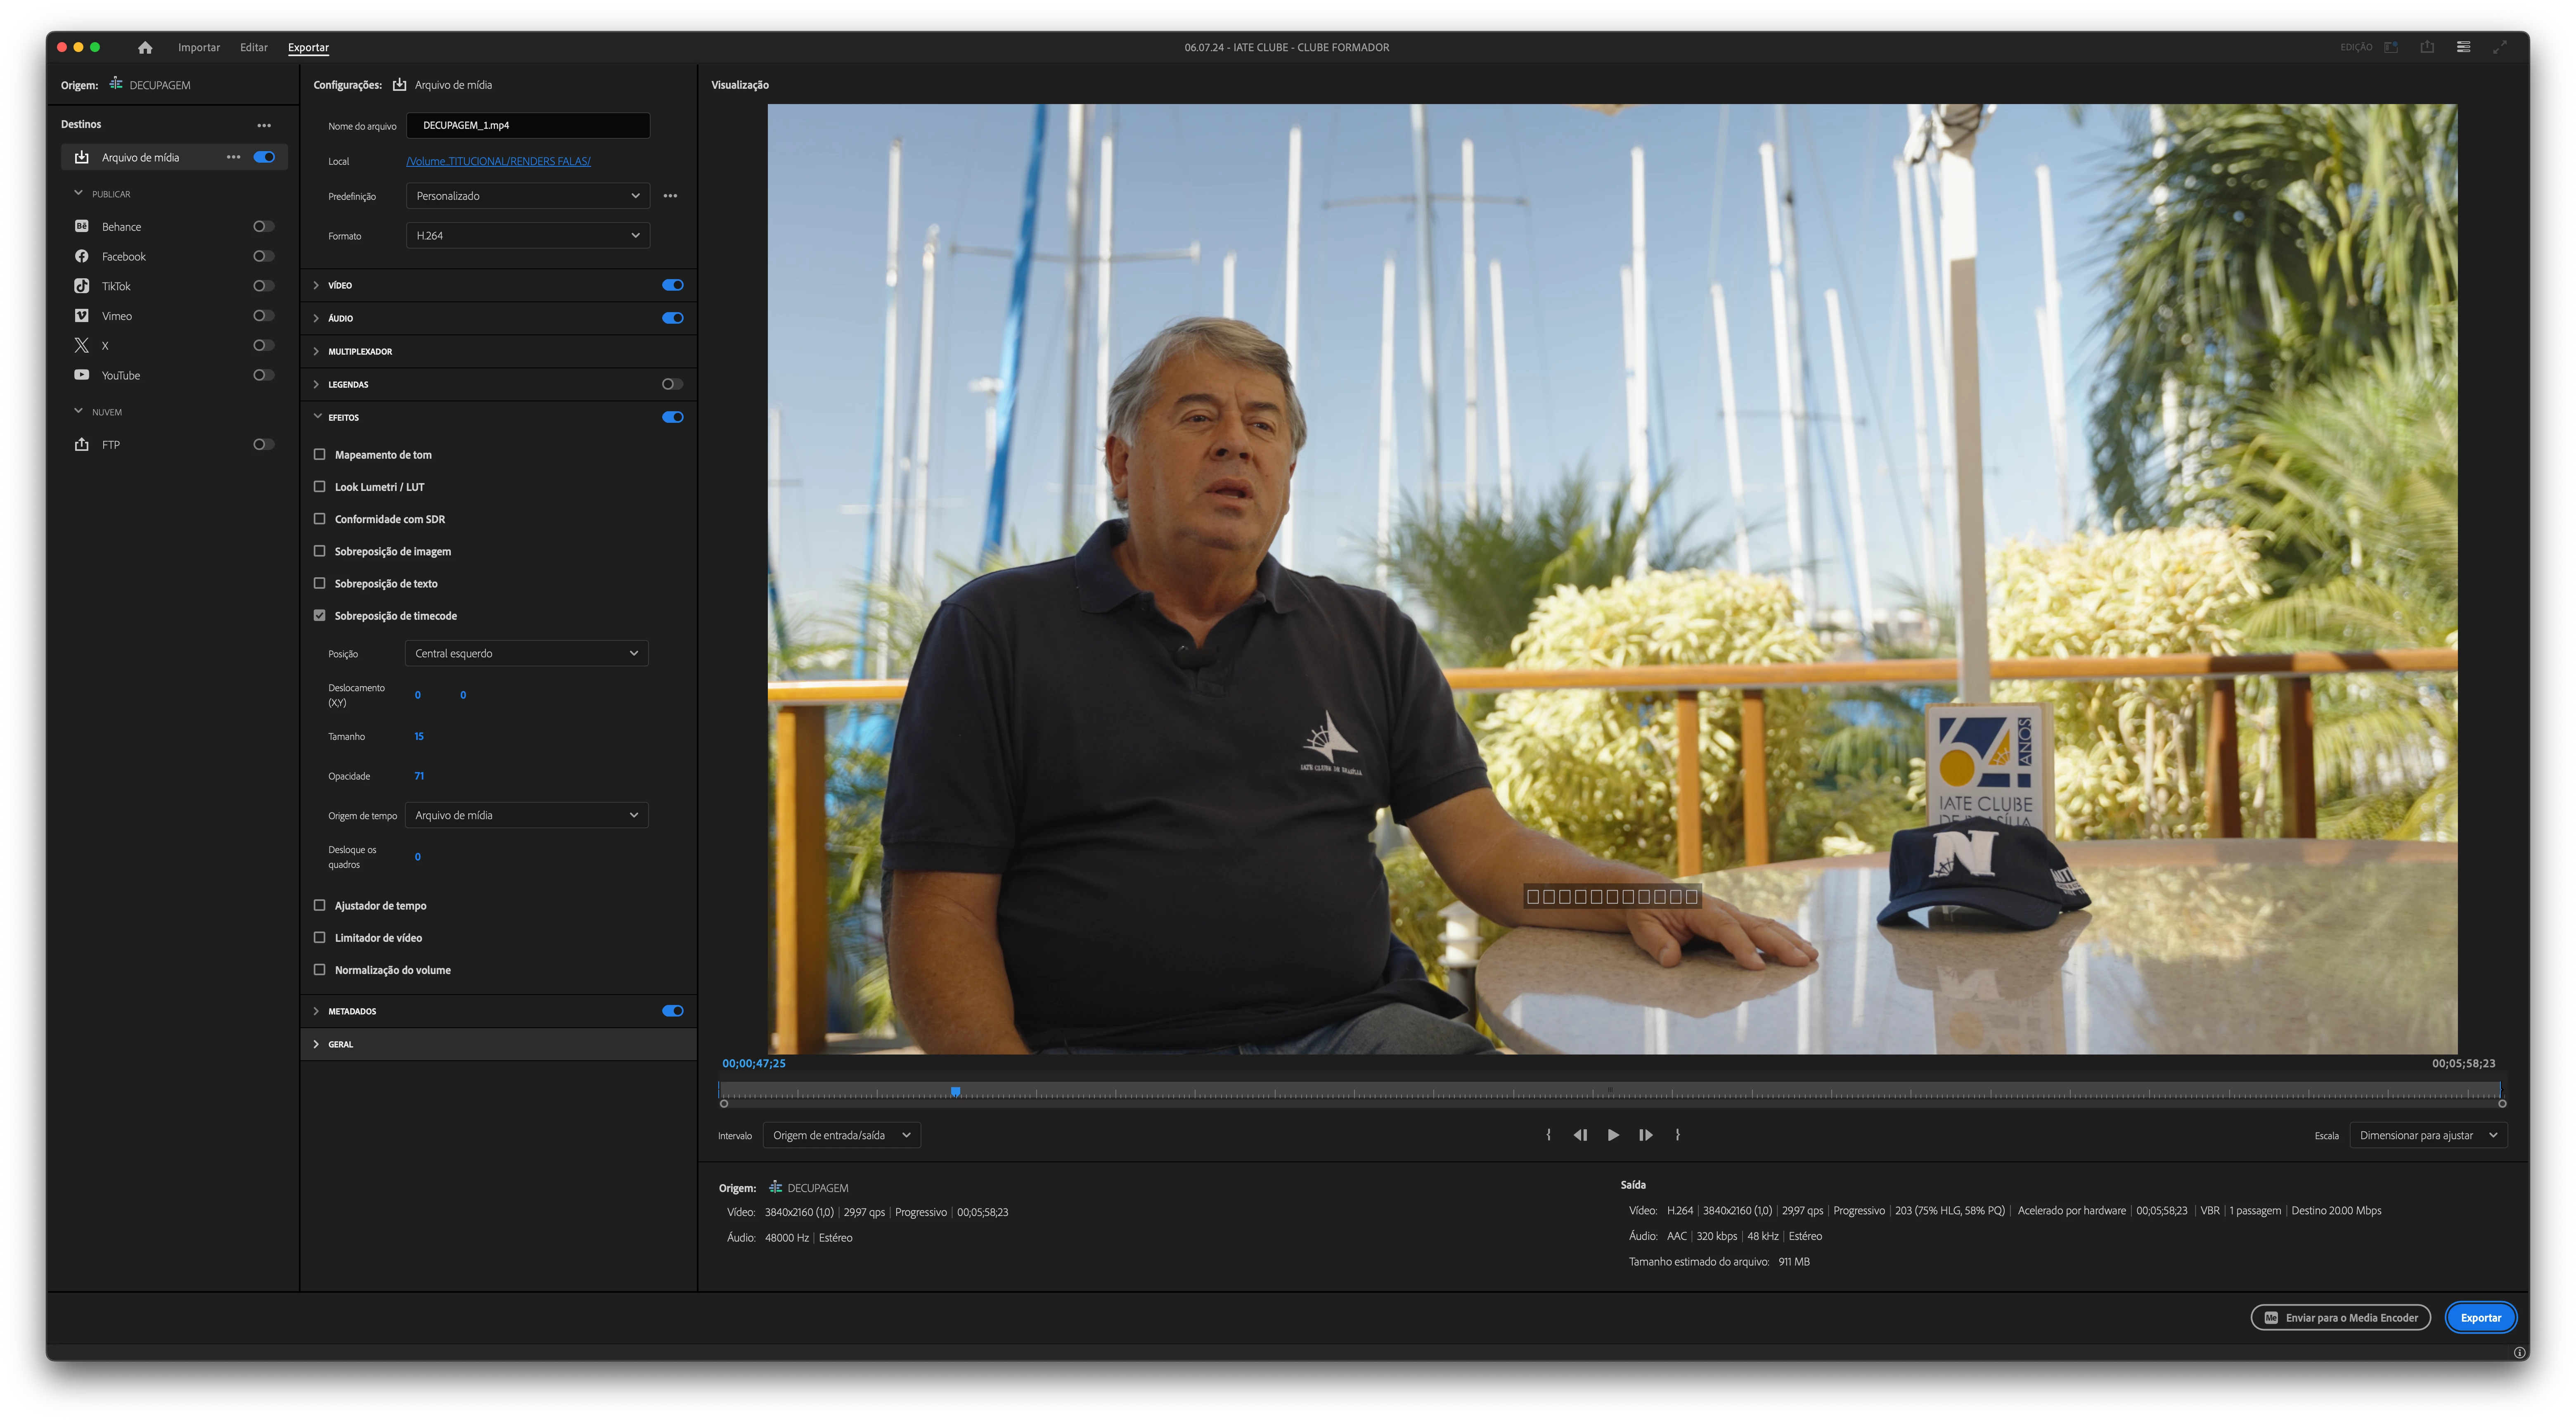The height and width of the screenshot is (1422, 2576).
Task: Switch to the Editar tab
Action: click(x=253, y=47)
